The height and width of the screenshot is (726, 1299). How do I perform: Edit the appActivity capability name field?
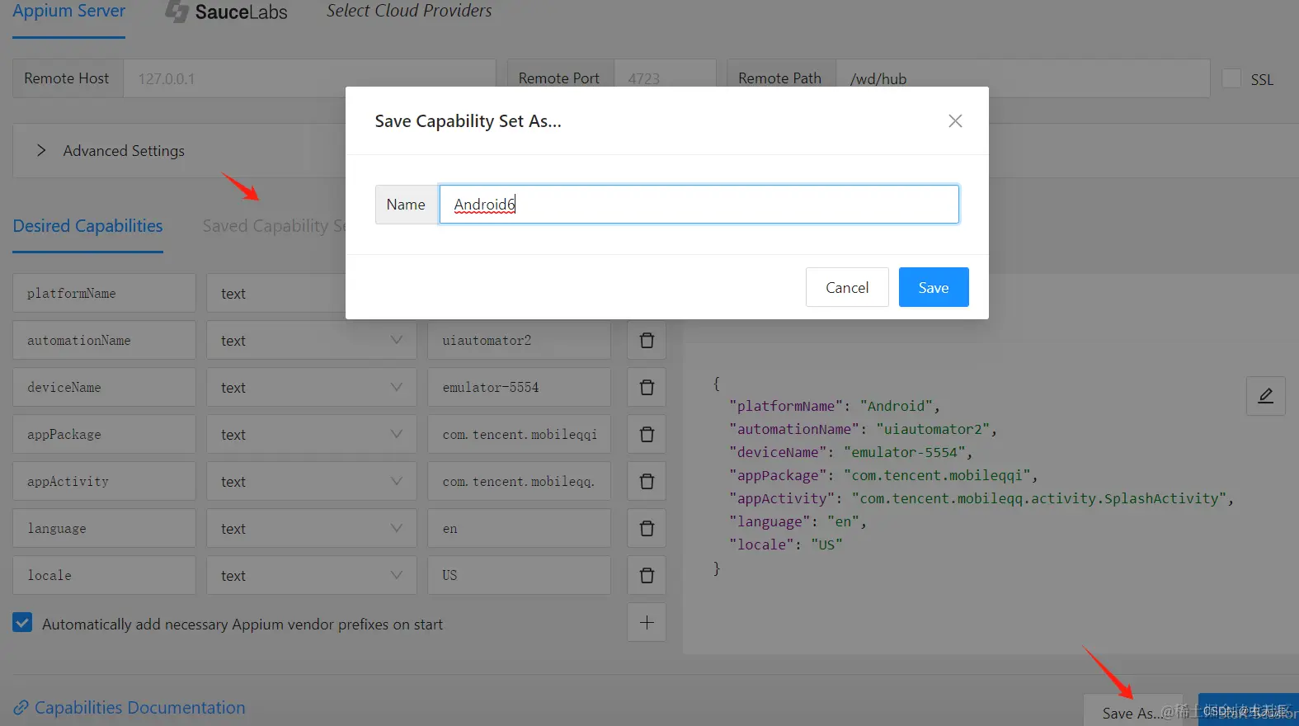tap(104, 481)
